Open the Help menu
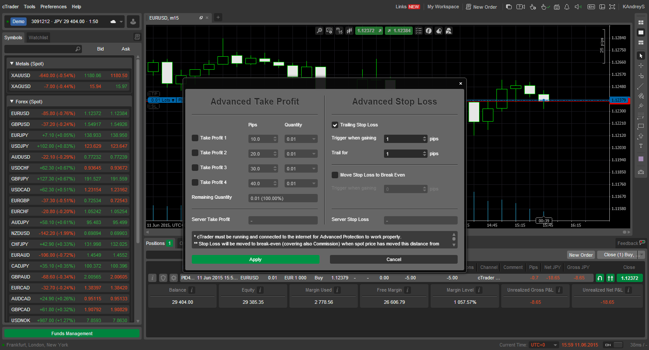The height and width of the screenshot is (350, 649). pos(76,7)
